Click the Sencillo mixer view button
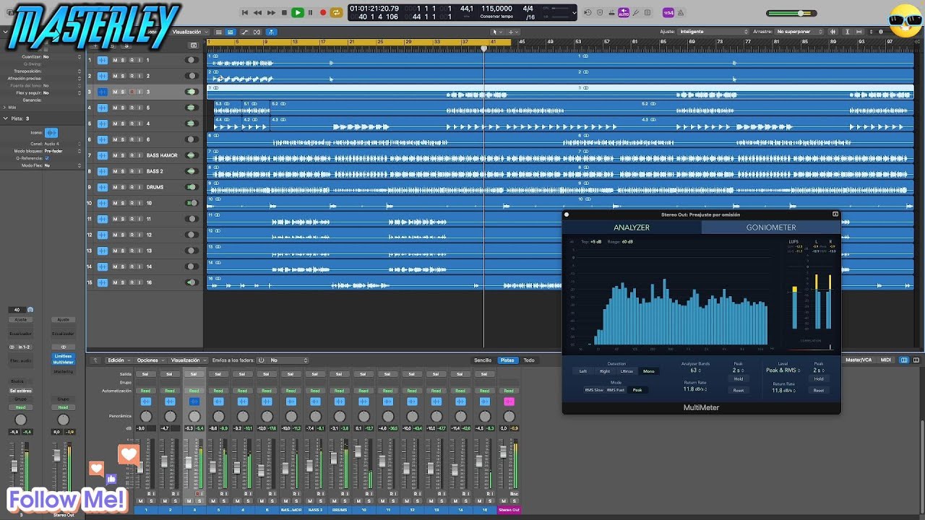This screenshot has width=925, height=520. [482, 360]
